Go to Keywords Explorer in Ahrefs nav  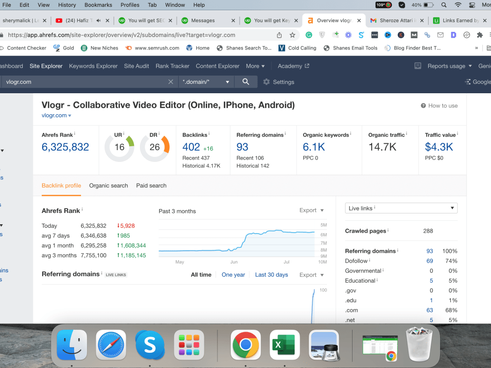[x=93, y=66]
